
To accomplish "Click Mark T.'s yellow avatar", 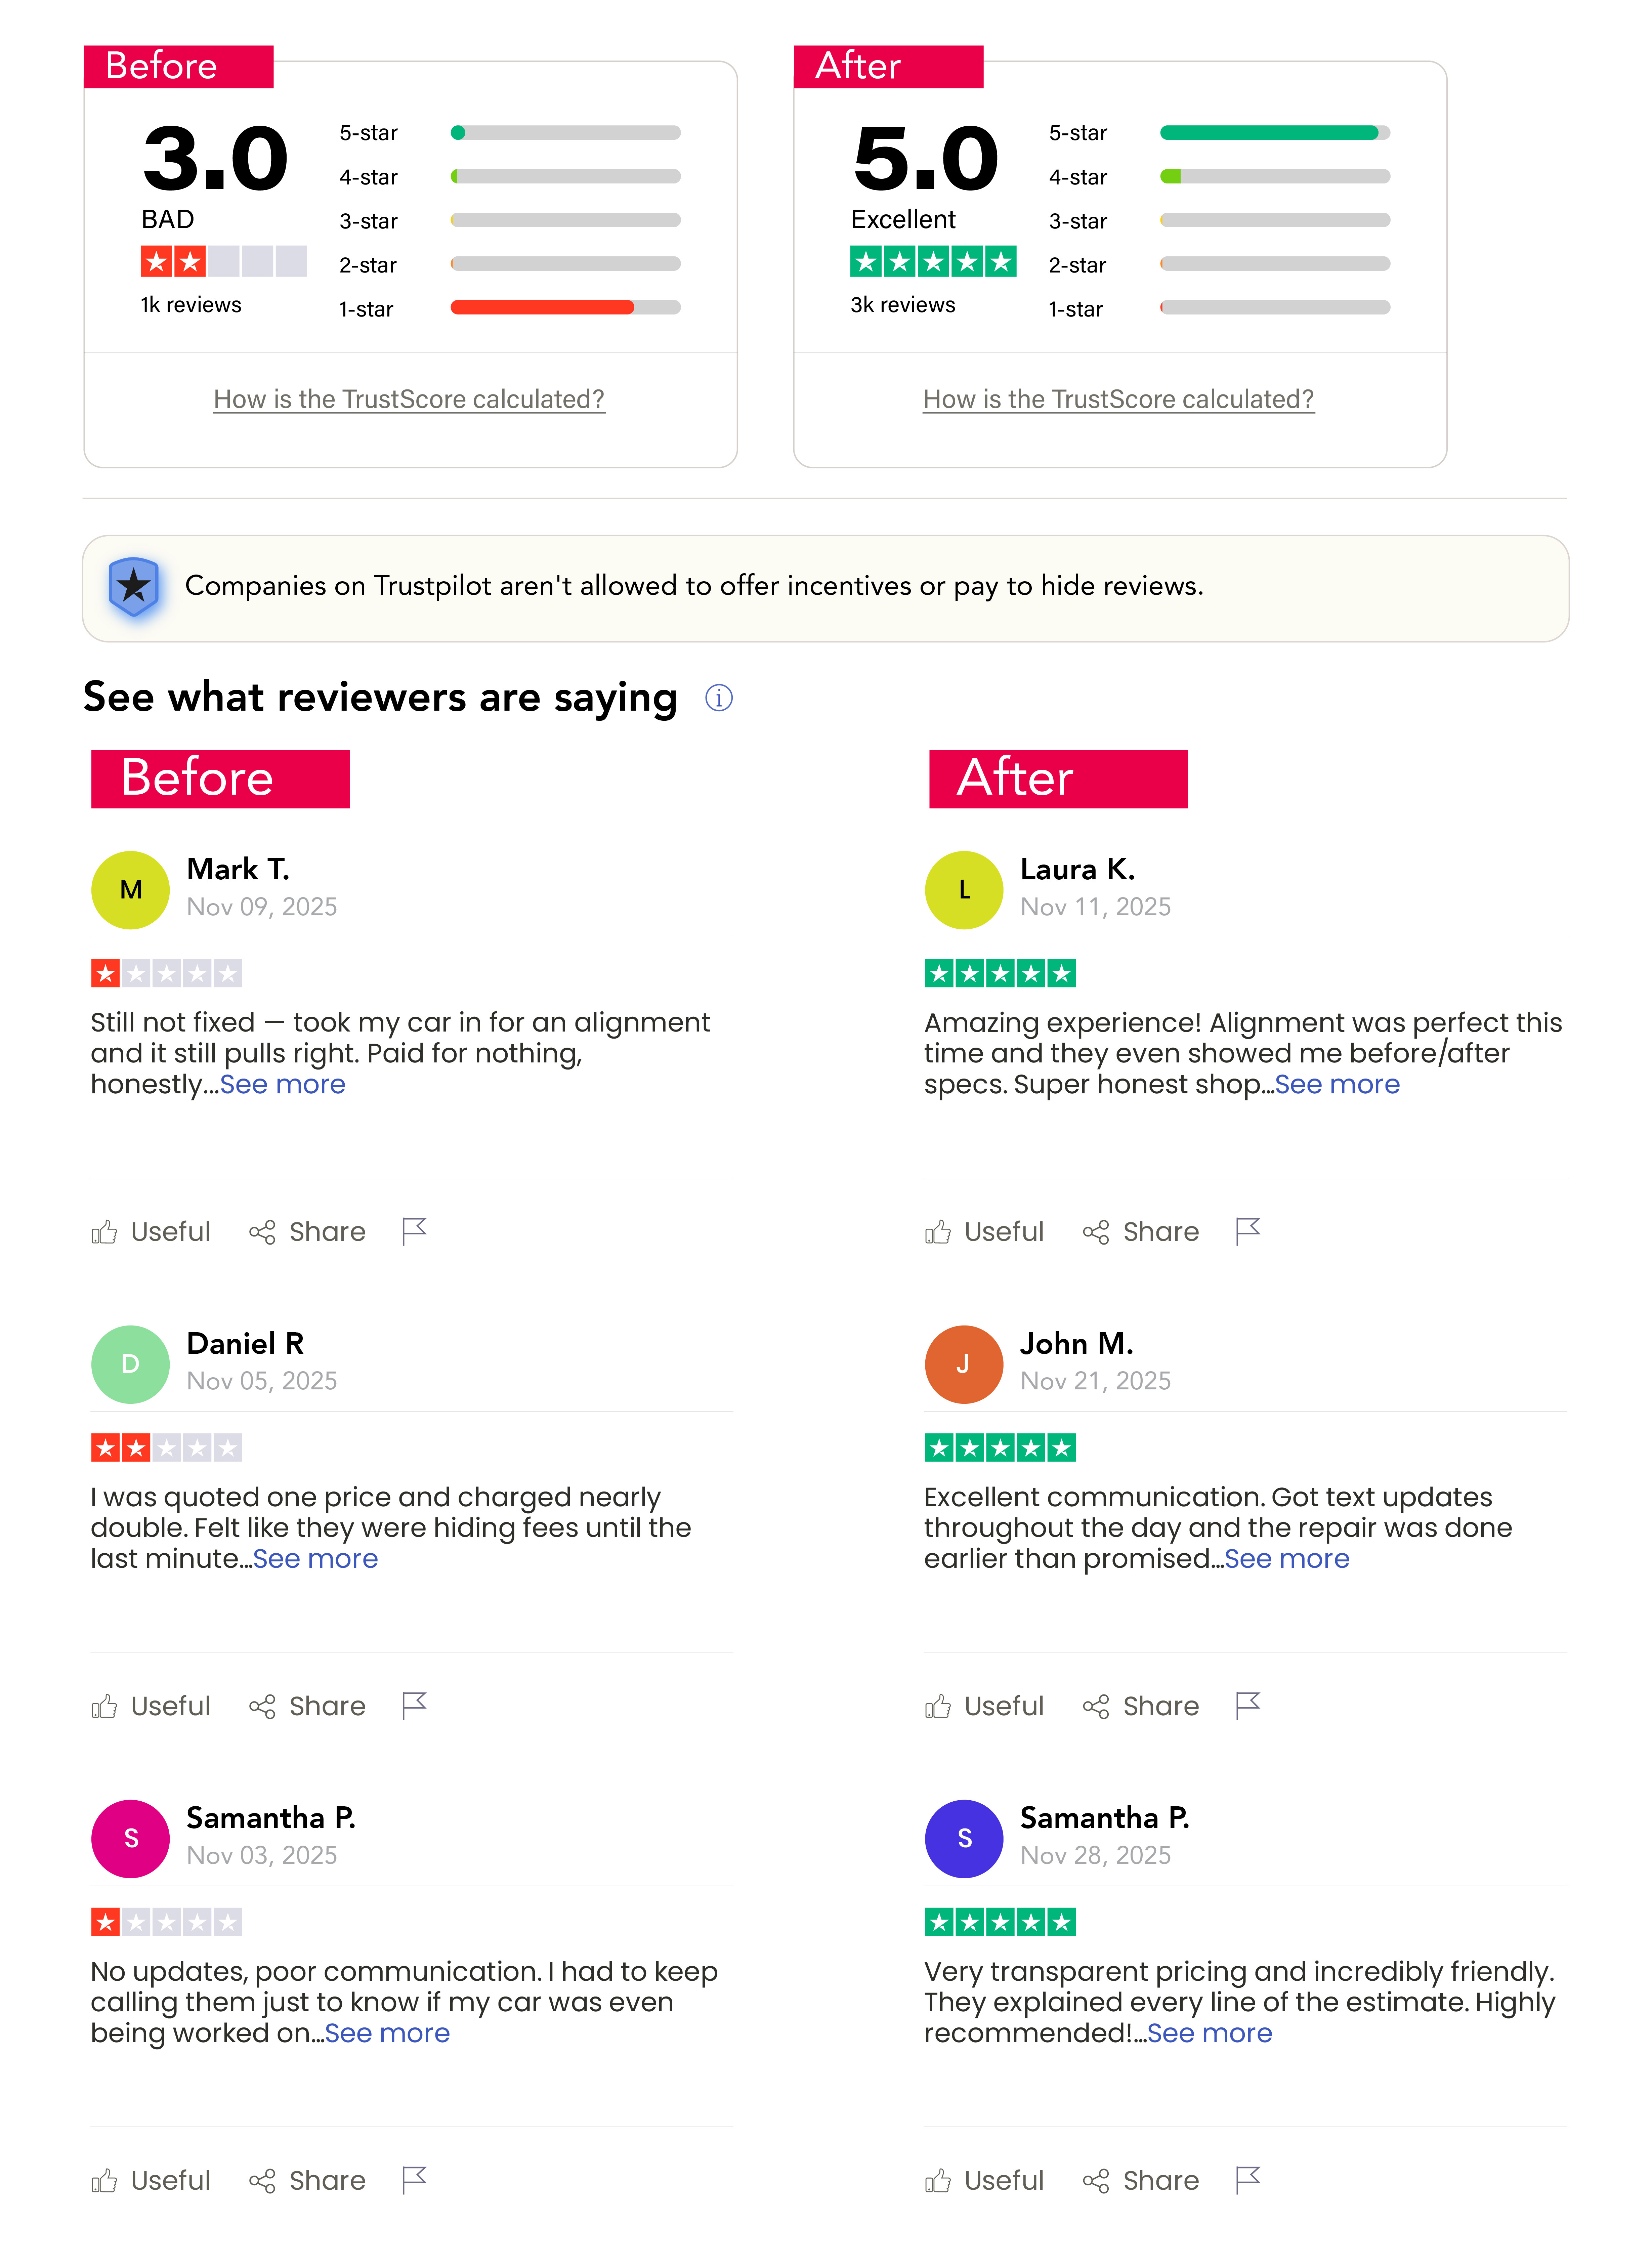I will [x=130, y=890].
